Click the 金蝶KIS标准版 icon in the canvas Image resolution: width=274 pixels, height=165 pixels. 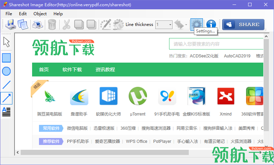(x=196, y=96)
